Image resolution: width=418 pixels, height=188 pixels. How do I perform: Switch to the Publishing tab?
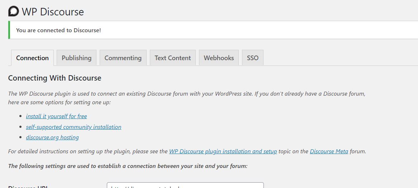click(x=76, y=58)
